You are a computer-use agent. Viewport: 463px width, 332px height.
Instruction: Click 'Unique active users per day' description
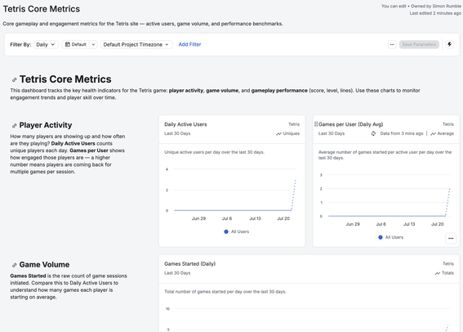(214, 152)
